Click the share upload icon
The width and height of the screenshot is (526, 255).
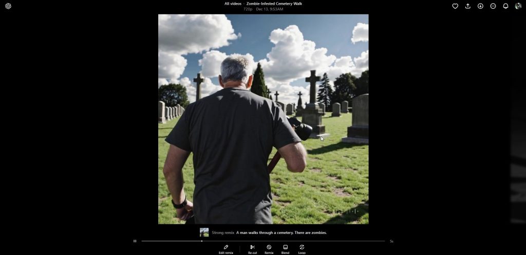[x=467, y=6]
